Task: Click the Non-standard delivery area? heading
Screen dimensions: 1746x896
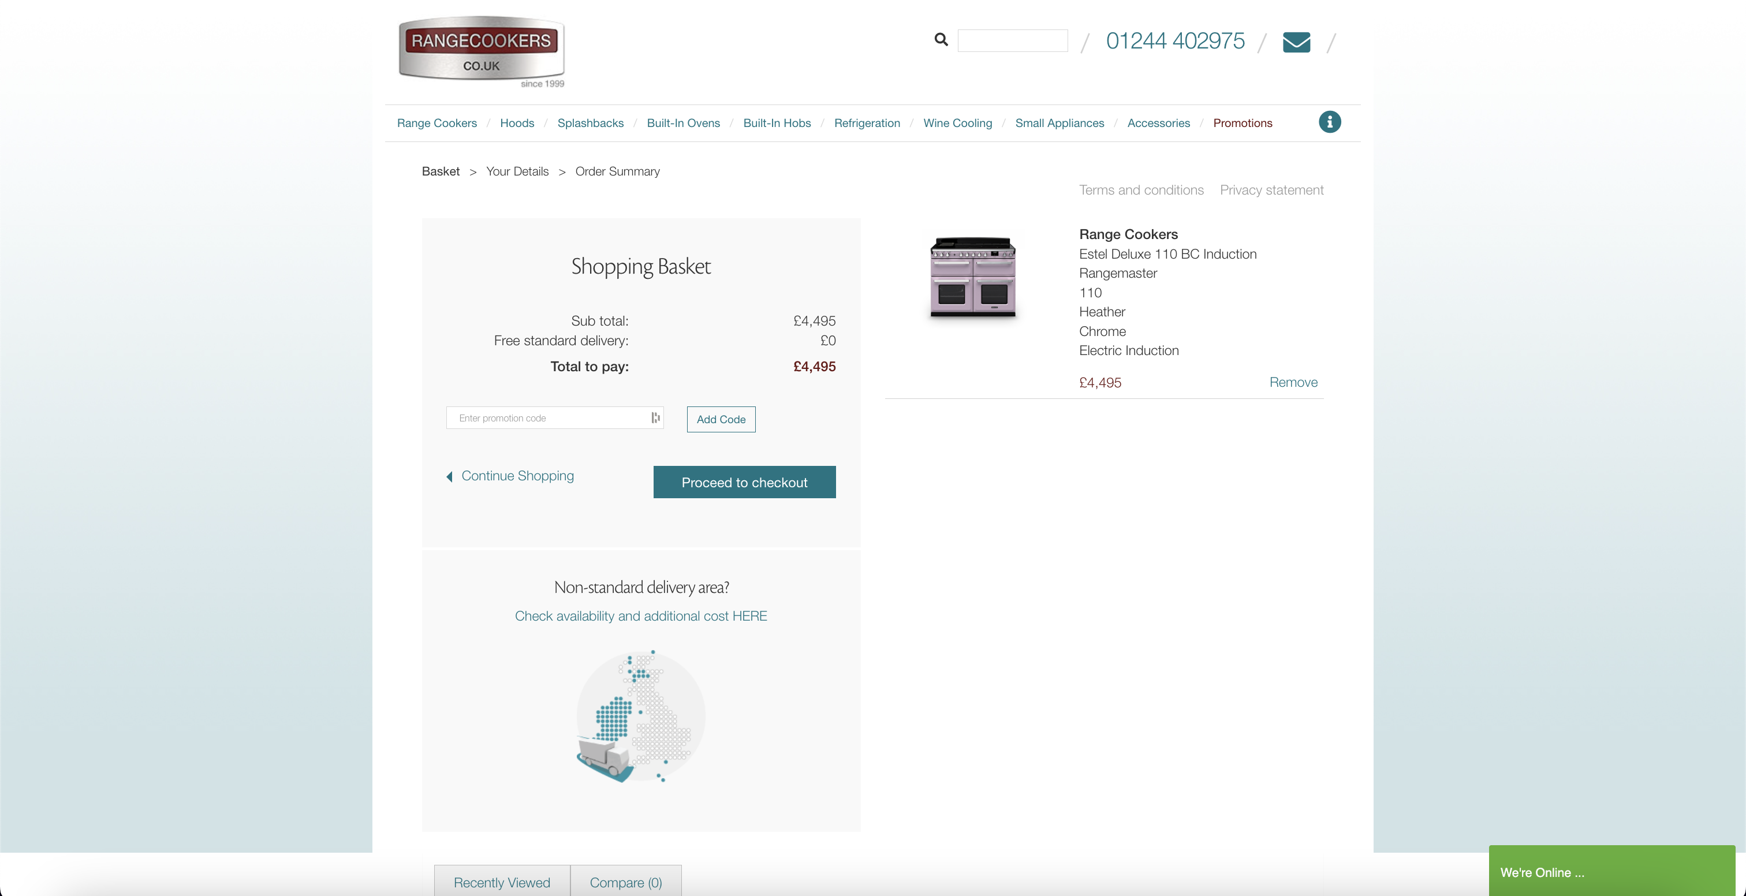Action: [640, 587]
